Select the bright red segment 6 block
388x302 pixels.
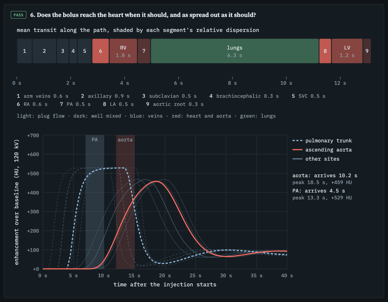tap(101, 51)
